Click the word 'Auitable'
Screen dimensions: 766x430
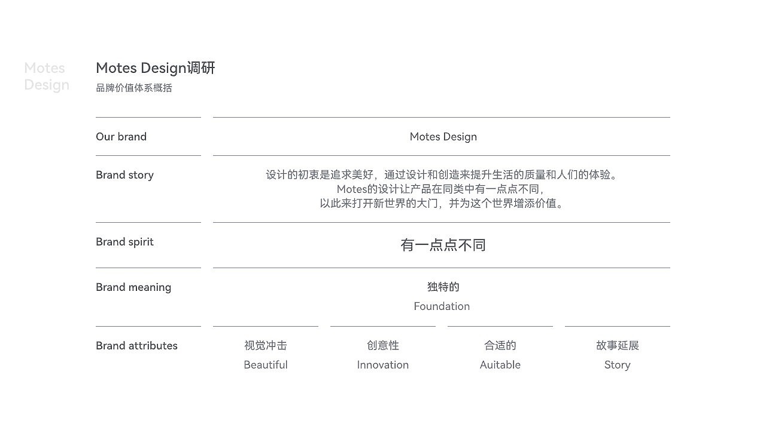tap(500, 365)
